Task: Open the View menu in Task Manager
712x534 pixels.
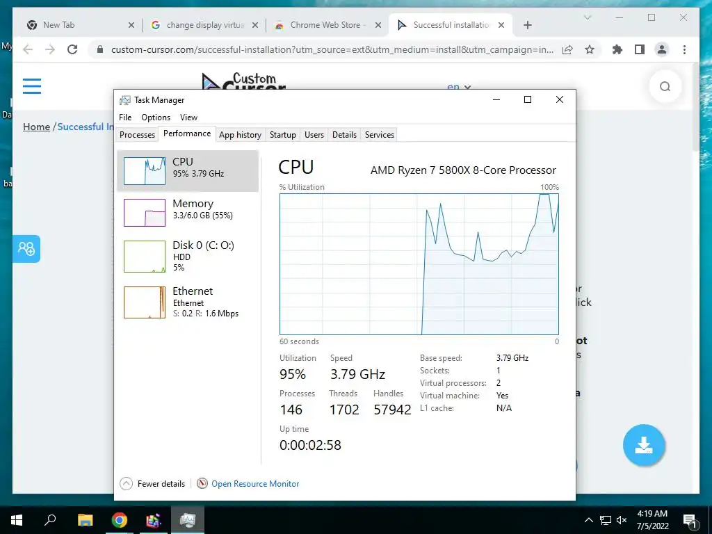Action: 188,117
